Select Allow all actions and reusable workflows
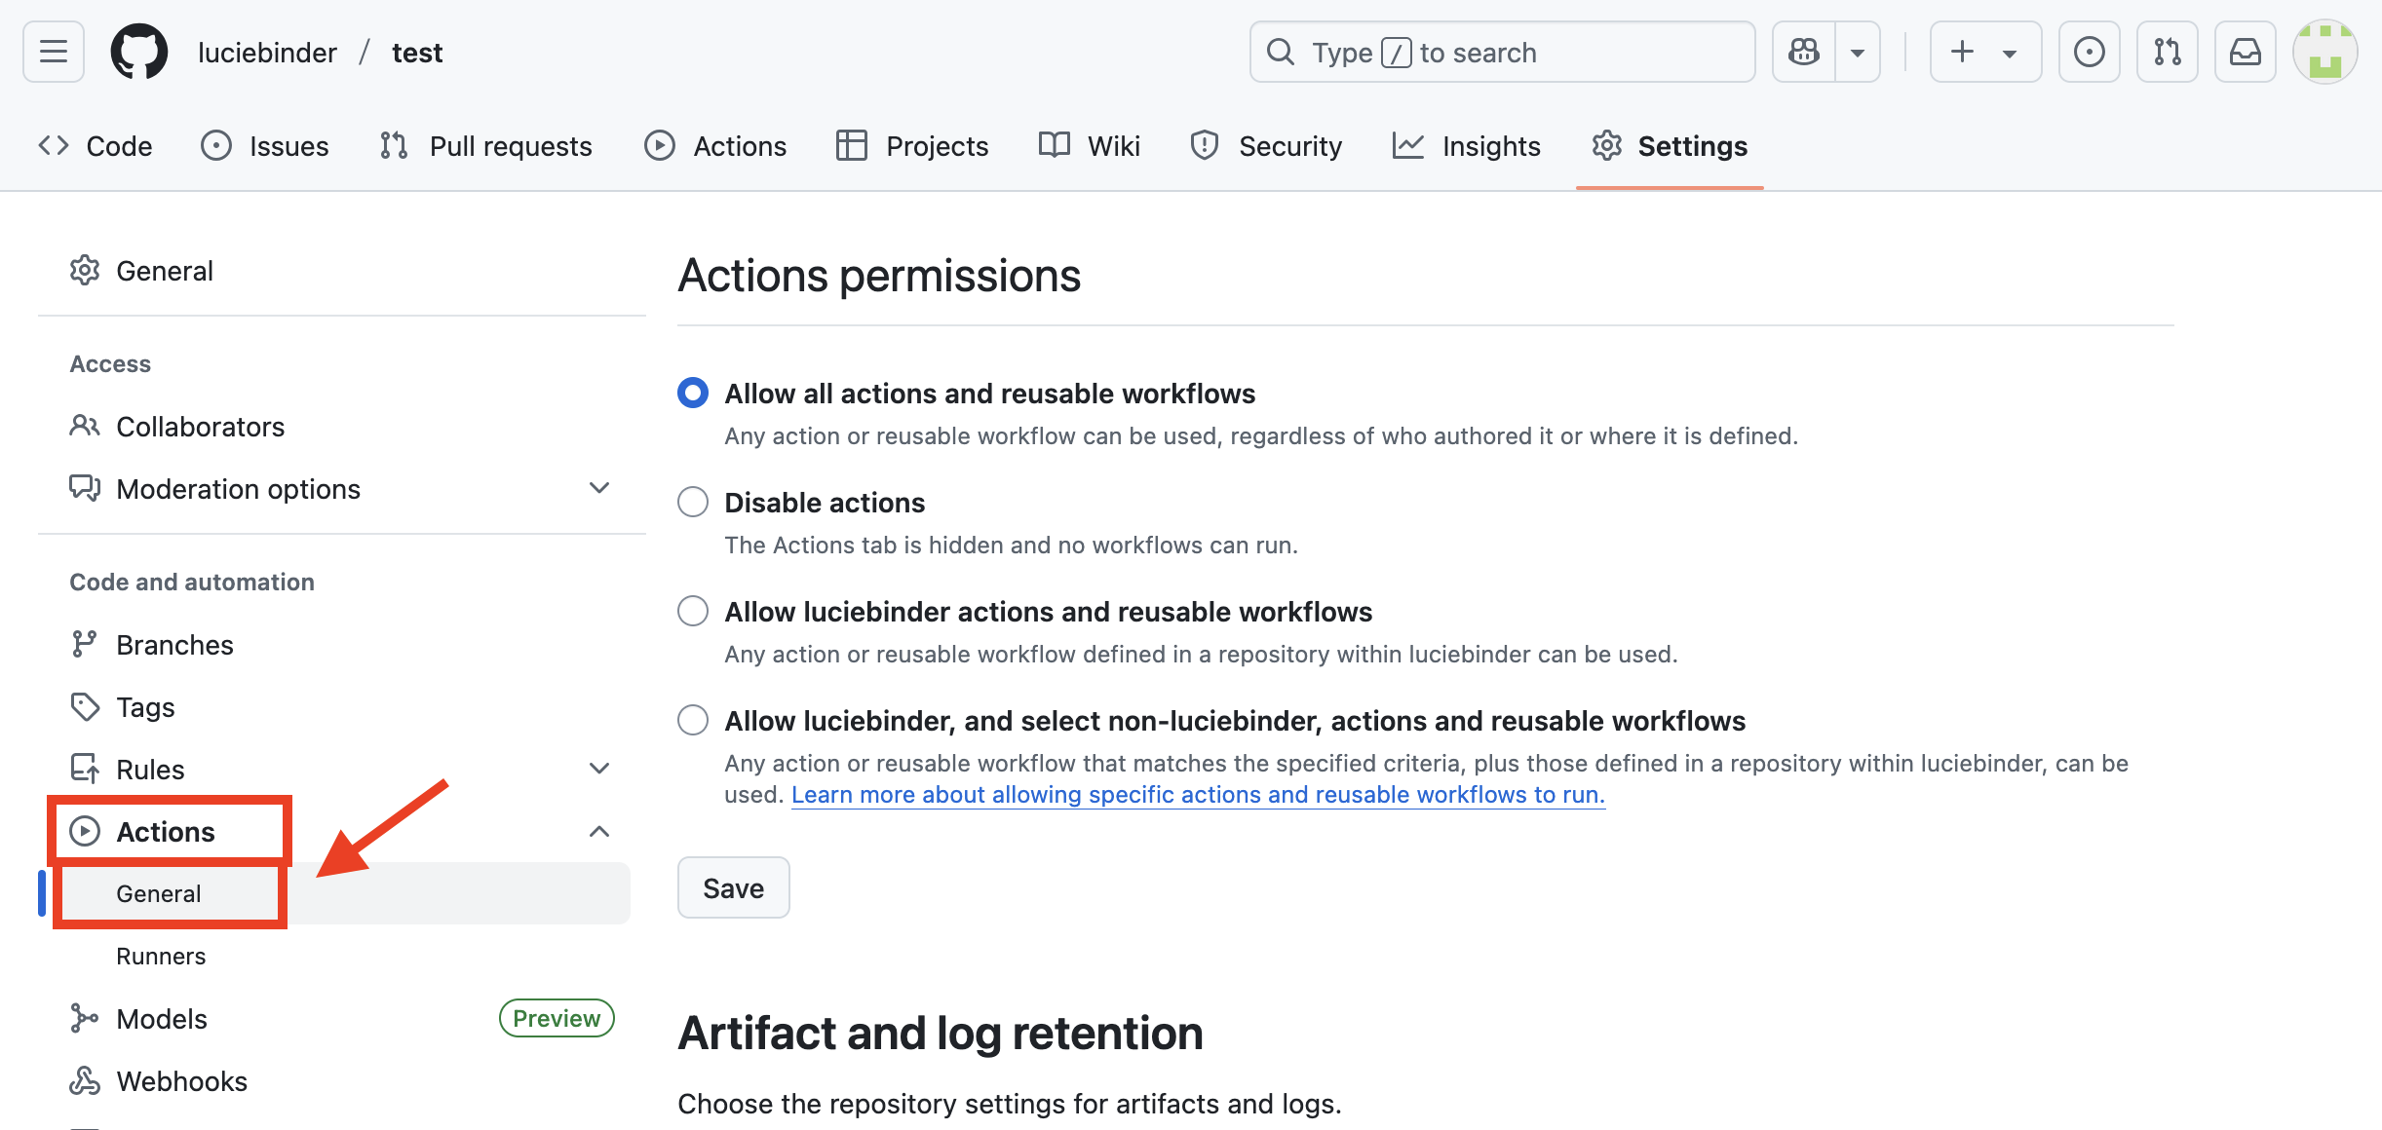The image size is (2382, 1130). [x=693, y=393]
